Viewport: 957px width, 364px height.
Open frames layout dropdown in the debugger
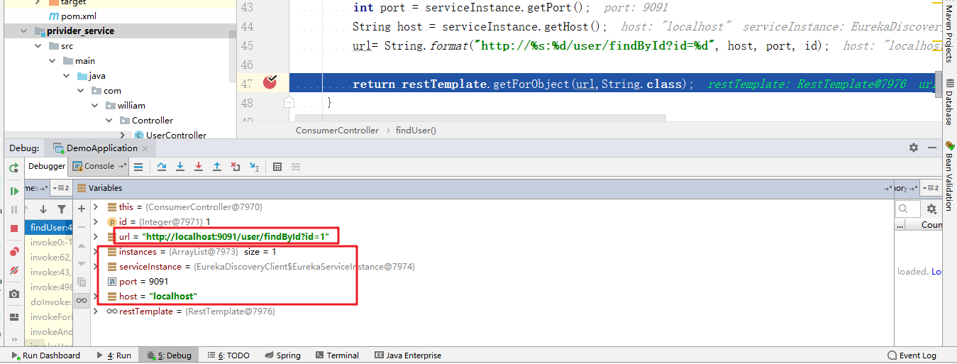point(60,188)
